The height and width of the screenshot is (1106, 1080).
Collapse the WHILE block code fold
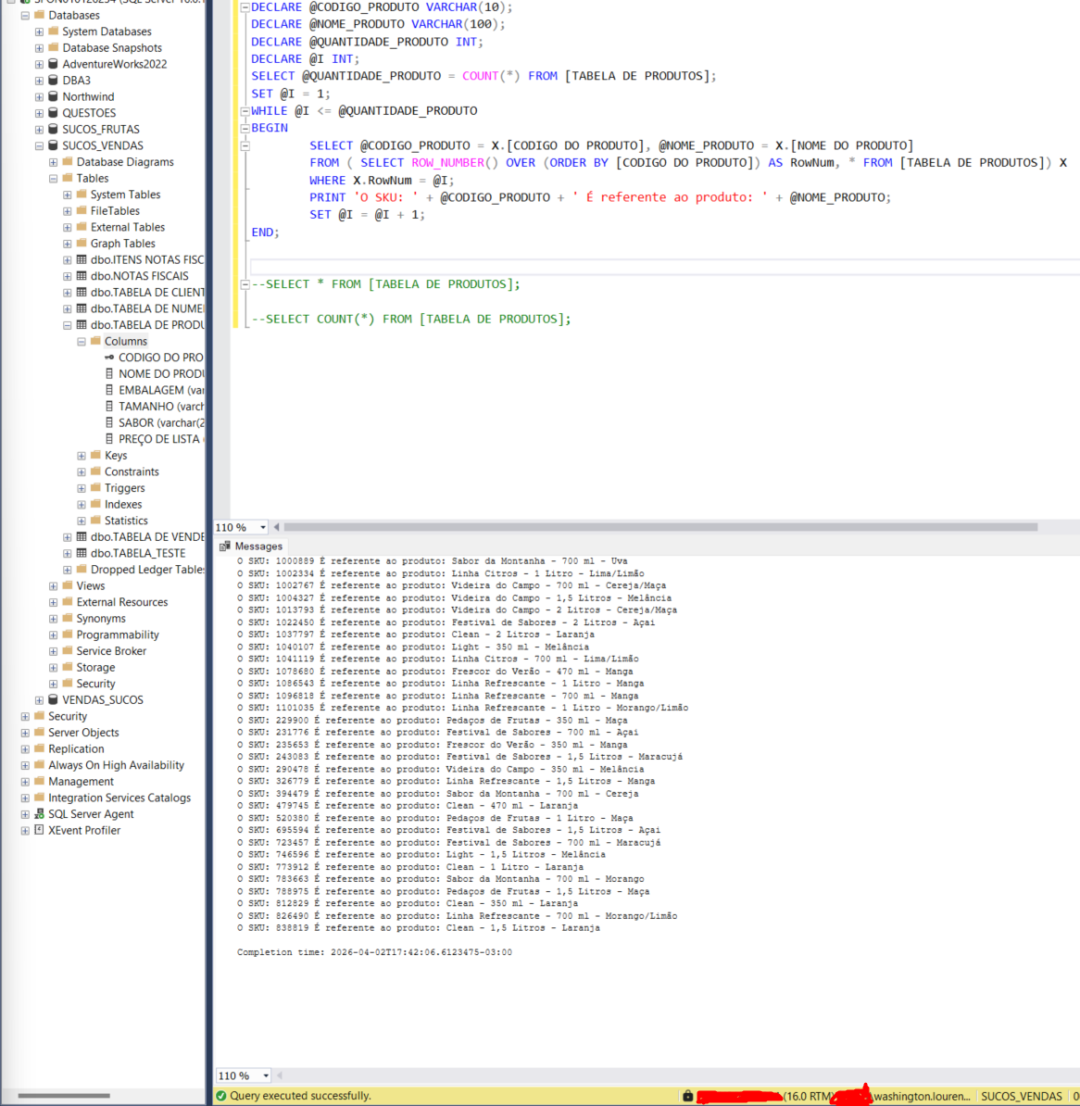[245, 111]
